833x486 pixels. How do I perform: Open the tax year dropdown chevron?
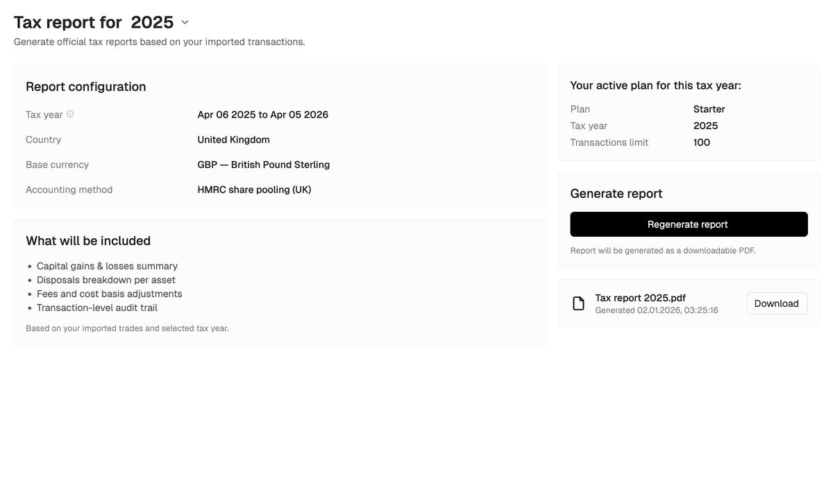185,22
